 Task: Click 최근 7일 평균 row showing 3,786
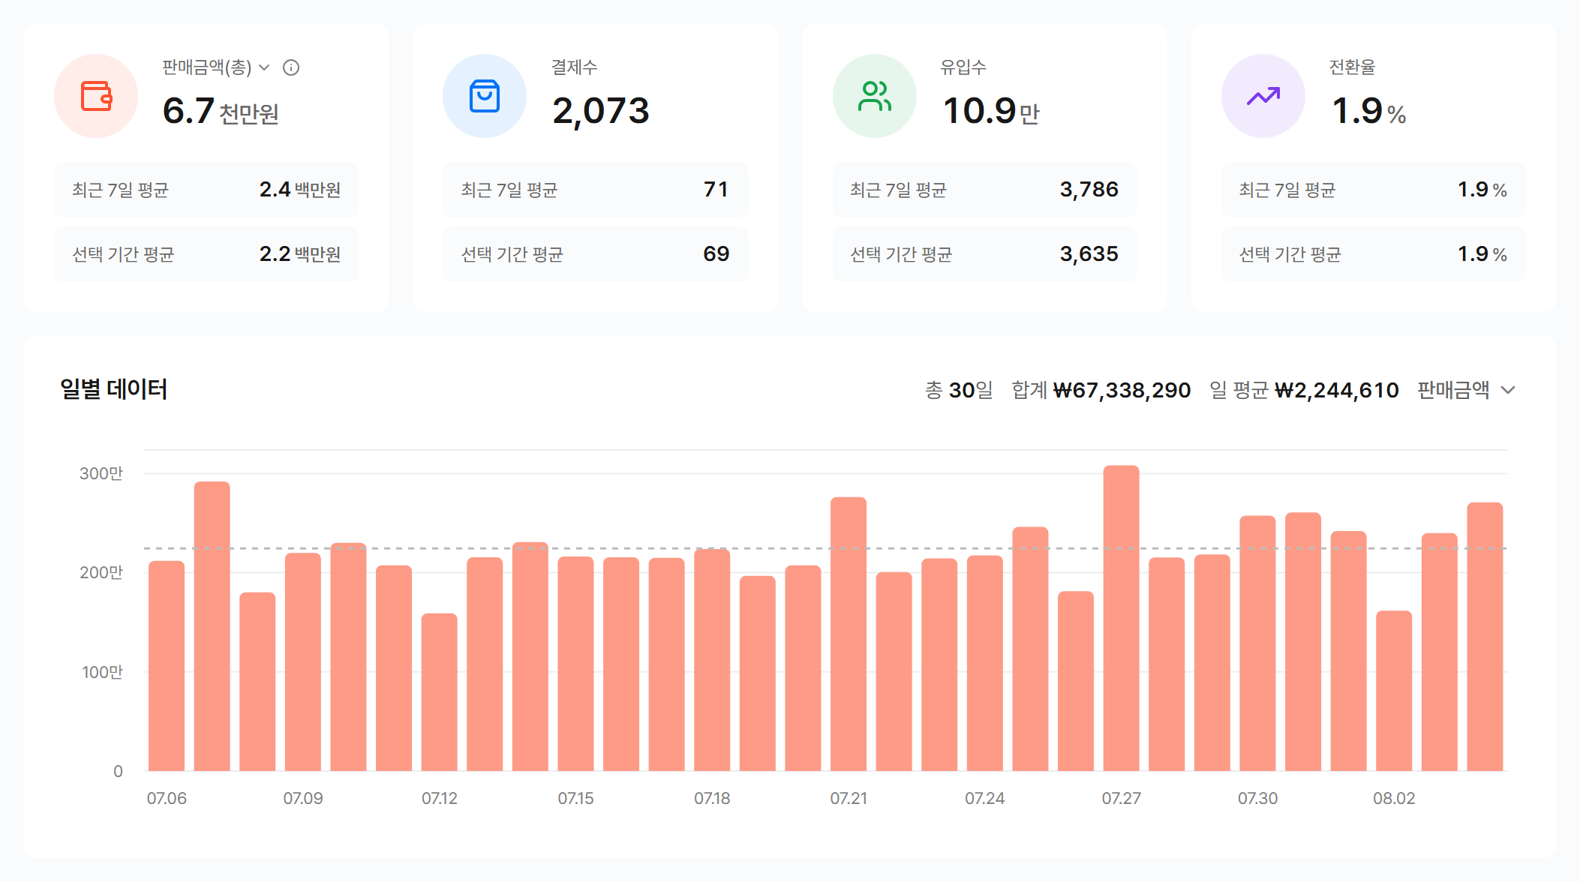click(985, 190)
